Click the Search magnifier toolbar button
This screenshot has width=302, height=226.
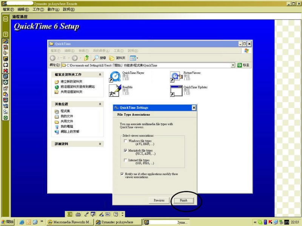pyautogui.click(x=99, y=58)
